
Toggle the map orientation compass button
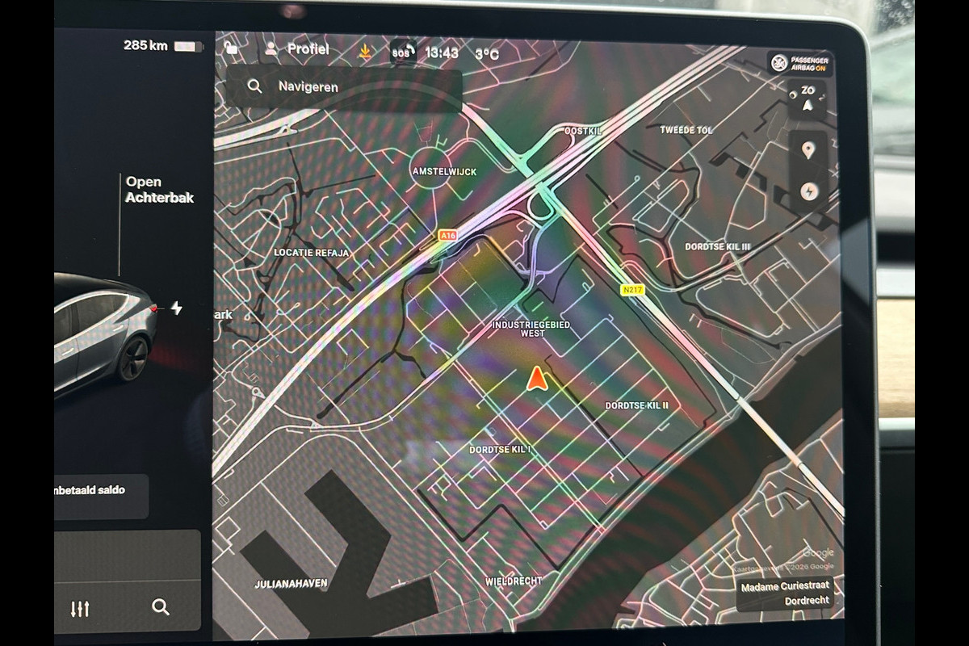[808, 98]
